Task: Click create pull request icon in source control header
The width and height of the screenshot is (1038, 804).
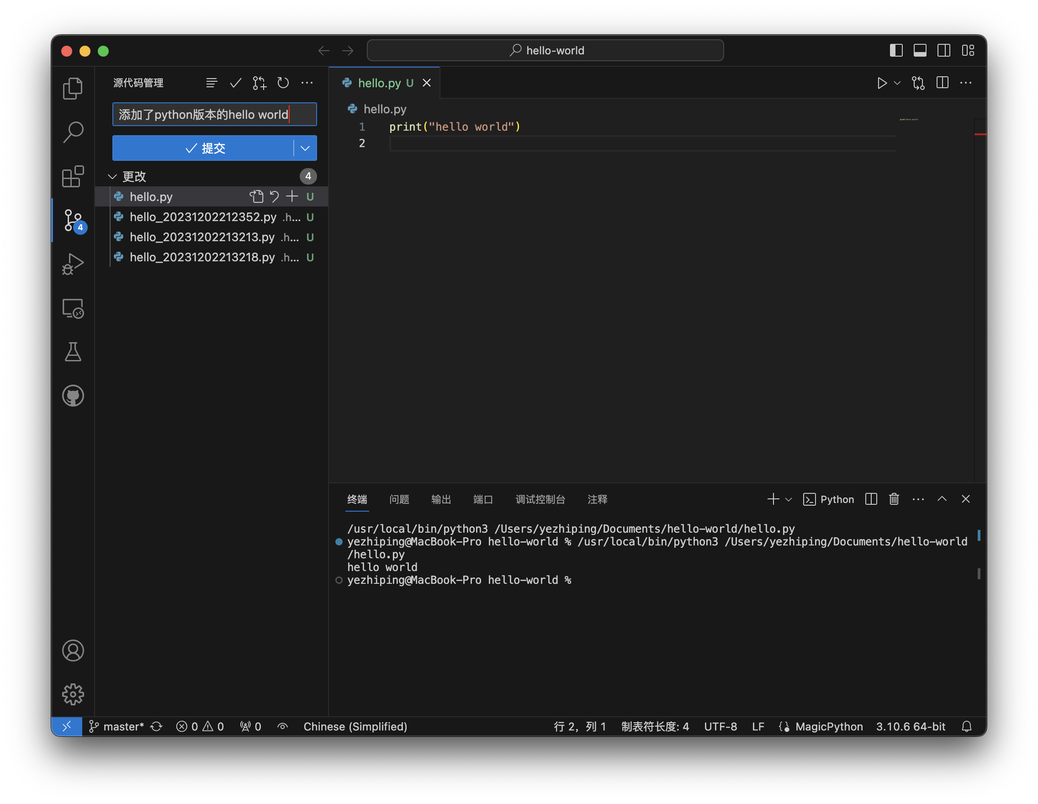Action: click(259, 83)
